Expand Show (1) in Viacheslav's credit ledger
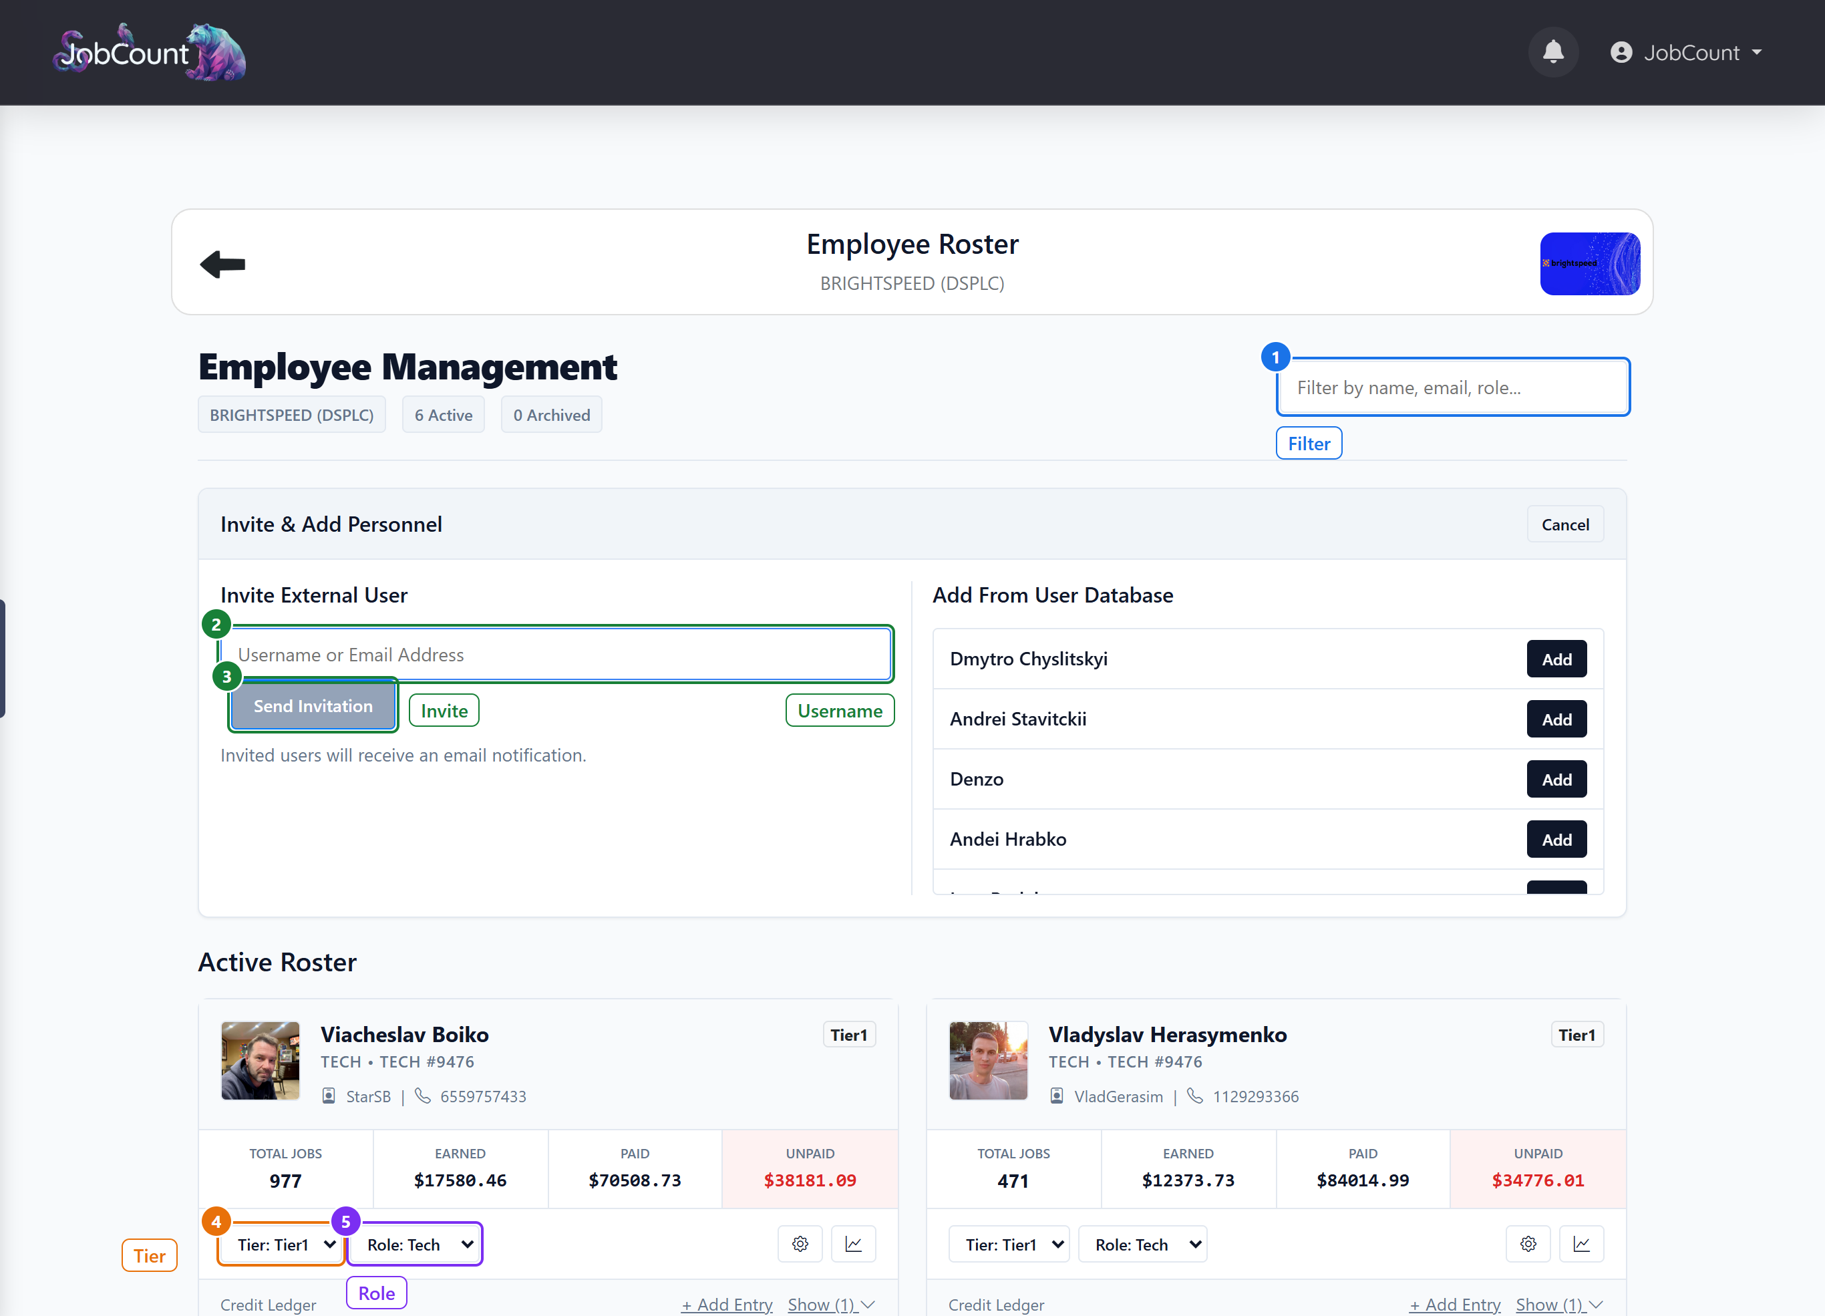Viewport: 1825px width, 1316px height. [x=831, y=1304]
